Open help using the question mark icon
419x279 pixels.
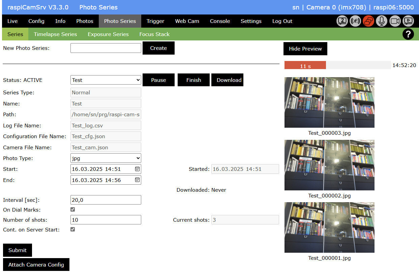pyautogui.click(x=408, y=34)
